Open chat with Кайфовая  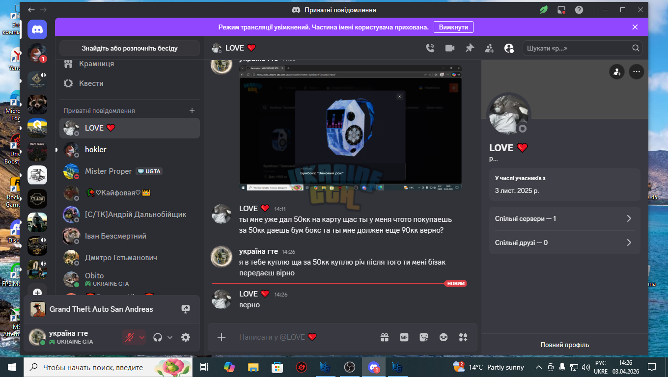(x=130, y=192)
